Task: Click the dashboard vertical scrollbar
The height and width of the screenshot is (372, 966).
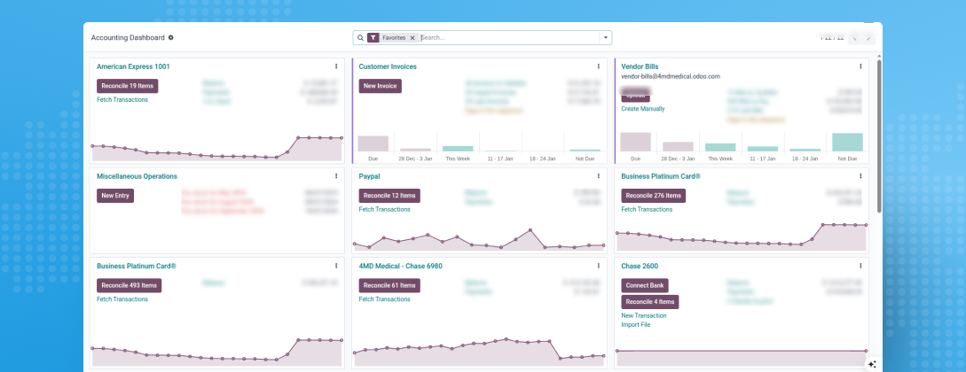Action: (x=878, y=133)
